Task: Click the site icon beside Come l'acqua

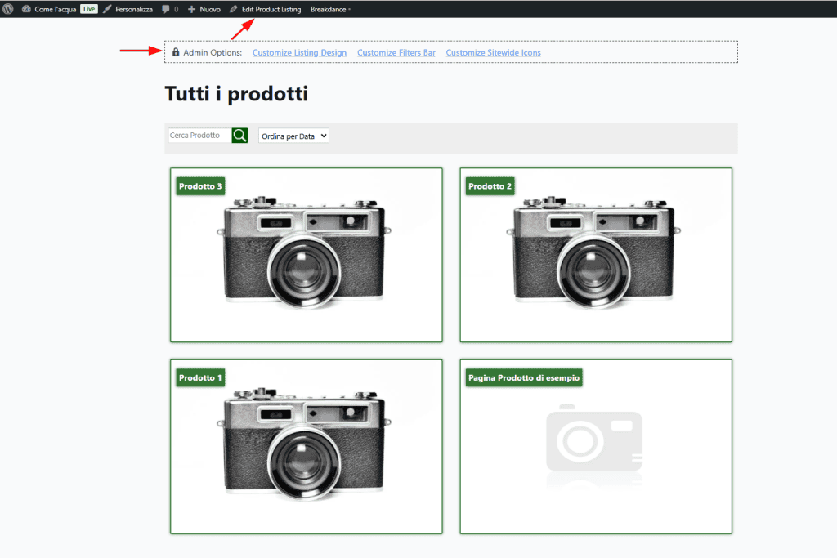Action: point(25,9)
